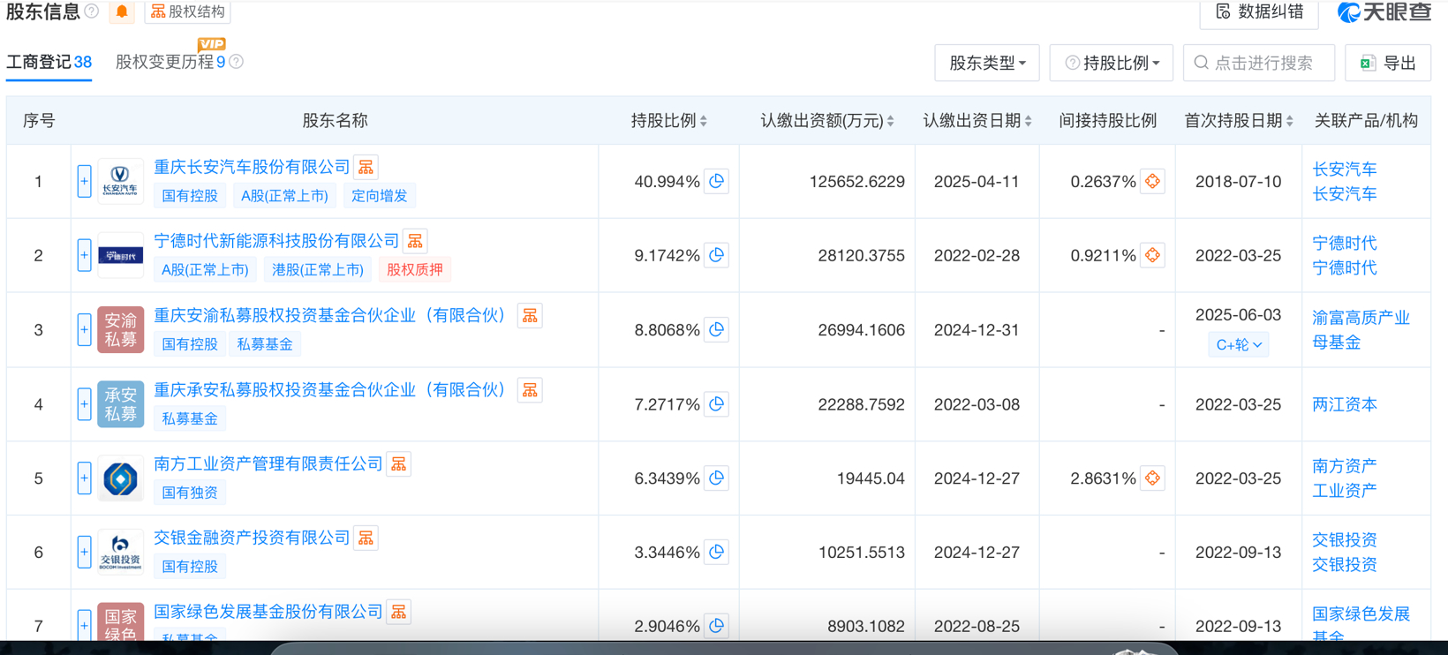This screenshot has height=655, width=1448.
Task: Click equity structure icon beside 重庆安渝私募
Action: point(530,315)
